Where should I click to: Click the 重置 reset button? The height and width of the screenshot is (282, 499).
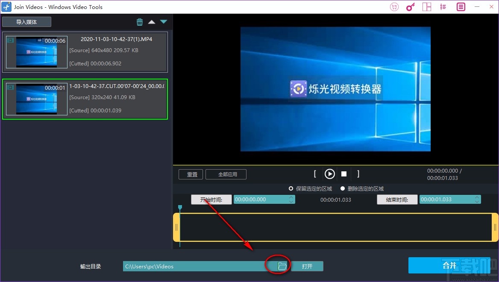pyautogui.click(x=191, y=174)
